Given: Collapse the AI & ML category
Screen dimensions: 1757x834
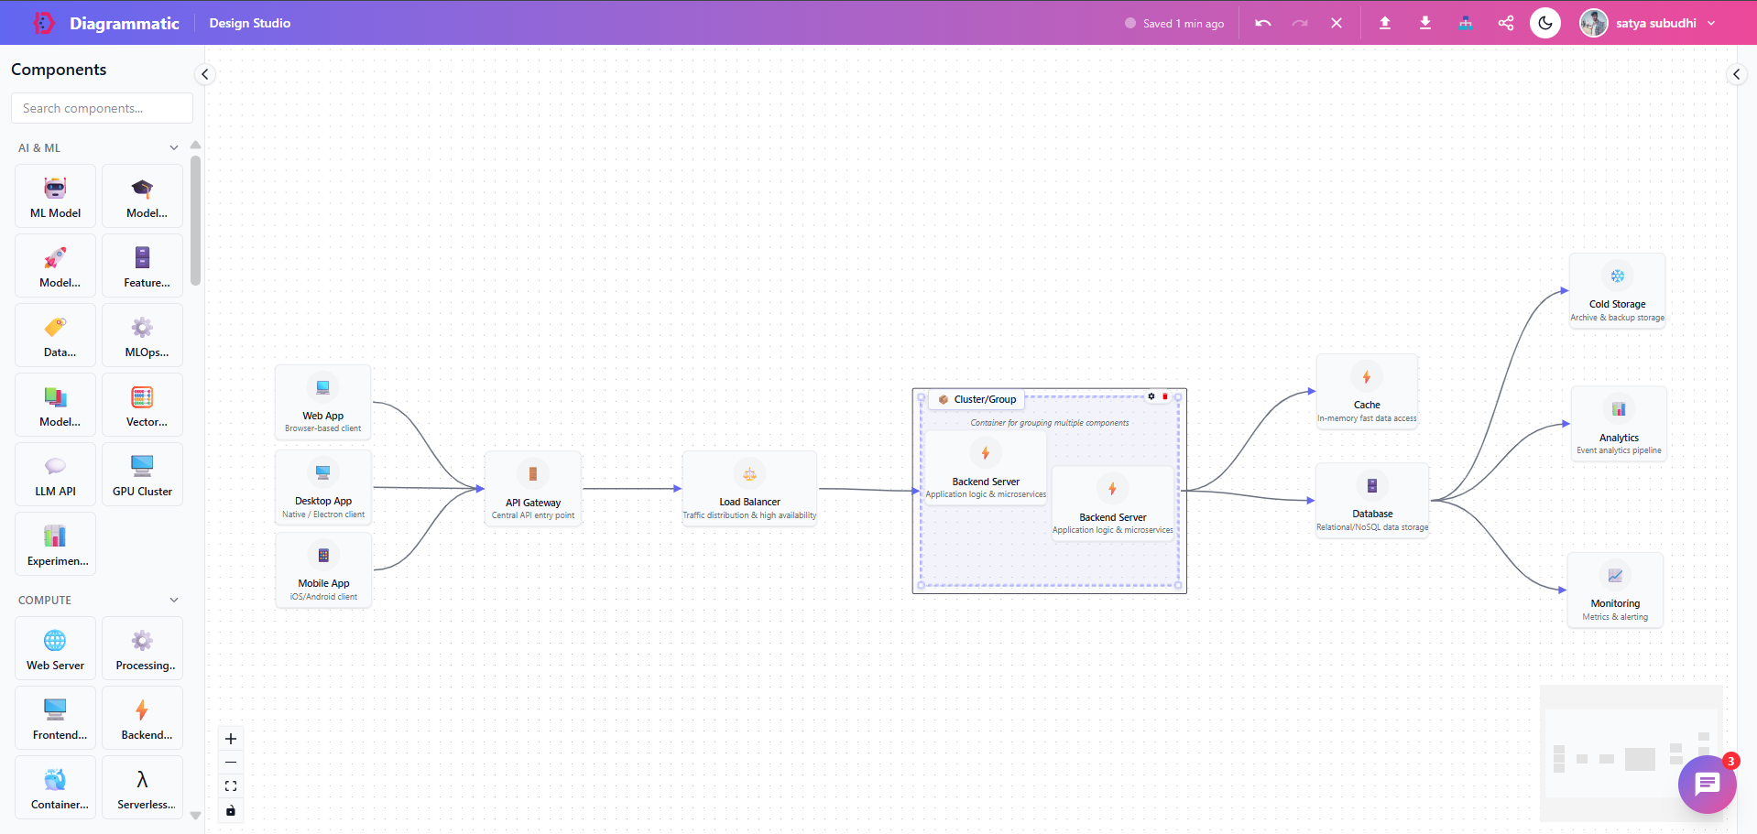Looking at the screenshot, I should 173,146.
